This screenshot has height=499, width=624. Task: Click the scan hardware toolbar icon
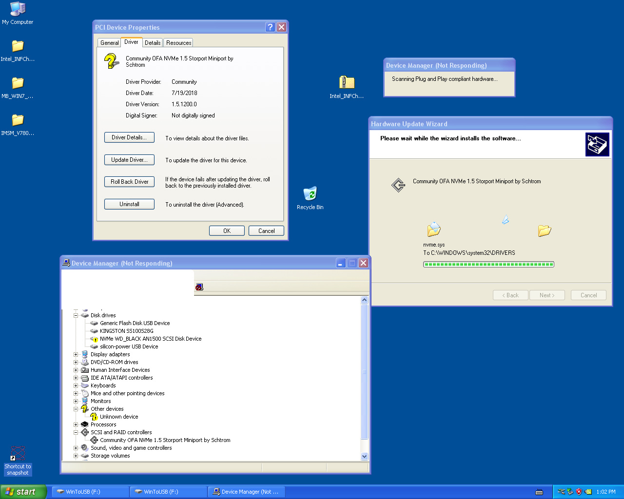tap(199, 287)
